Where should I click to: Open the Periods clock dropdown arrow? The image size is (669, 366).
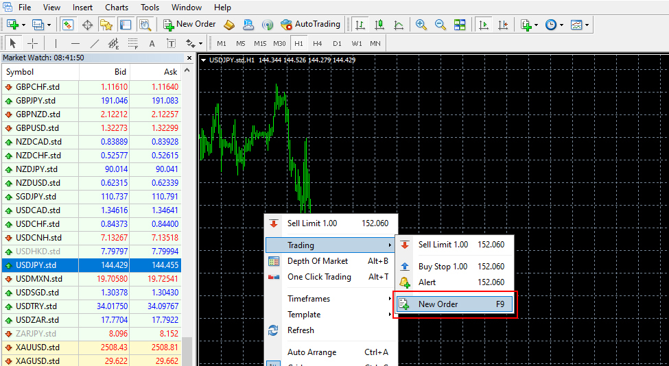pyautogui.click(x=561, y=25)
